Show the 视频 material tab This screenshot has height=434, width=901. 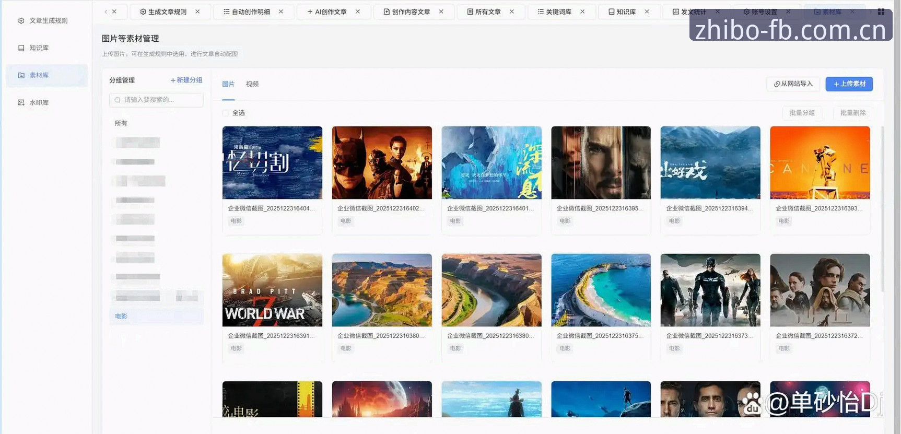(x=252, y=84)
